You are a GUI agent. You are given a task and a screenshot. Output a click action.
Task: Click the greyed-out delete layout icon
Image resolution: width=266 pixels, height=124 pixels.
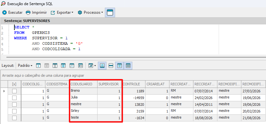(47, 66)
